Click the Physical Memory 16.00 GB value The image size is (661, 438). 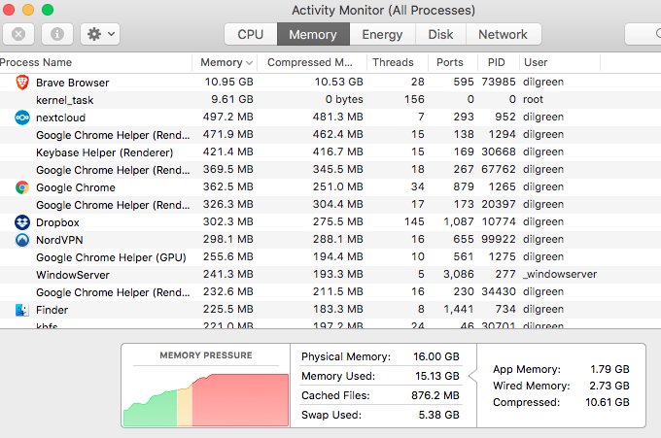pyautogui.click(x=435, y=356)
